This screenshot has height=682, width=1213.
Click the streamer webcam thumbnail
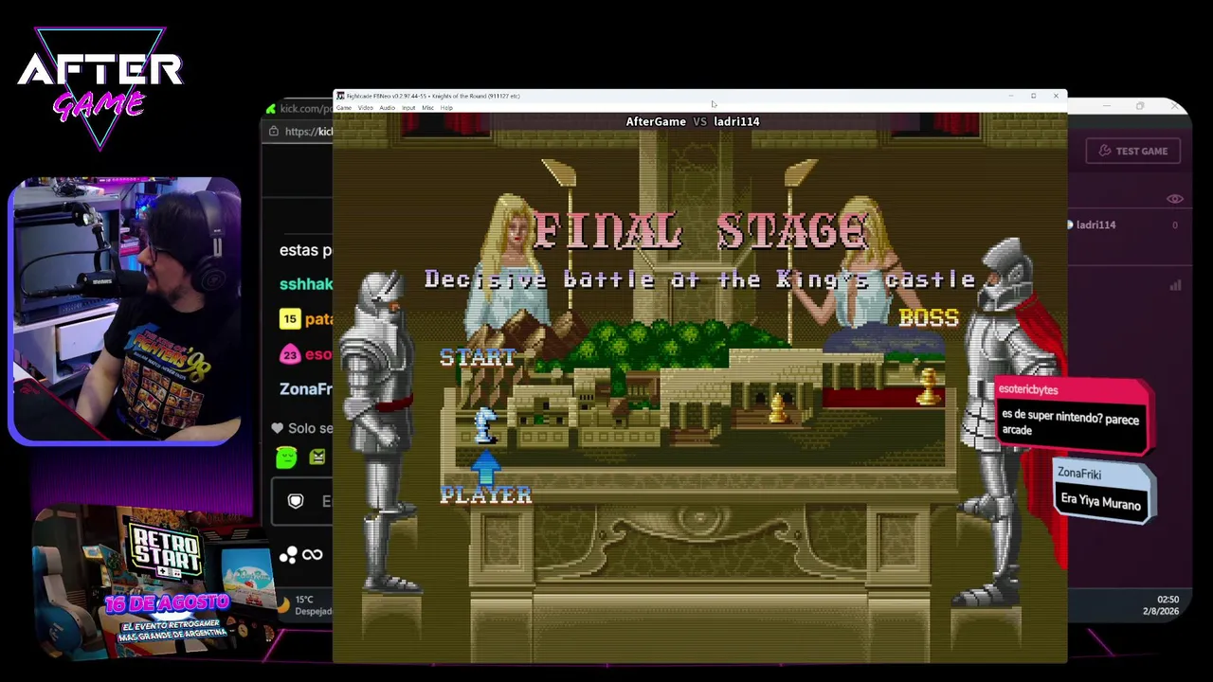[125, 310]
